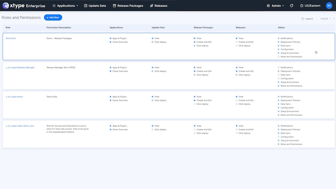
Task: Click the previous page chevron
Action: coord(330,19)
